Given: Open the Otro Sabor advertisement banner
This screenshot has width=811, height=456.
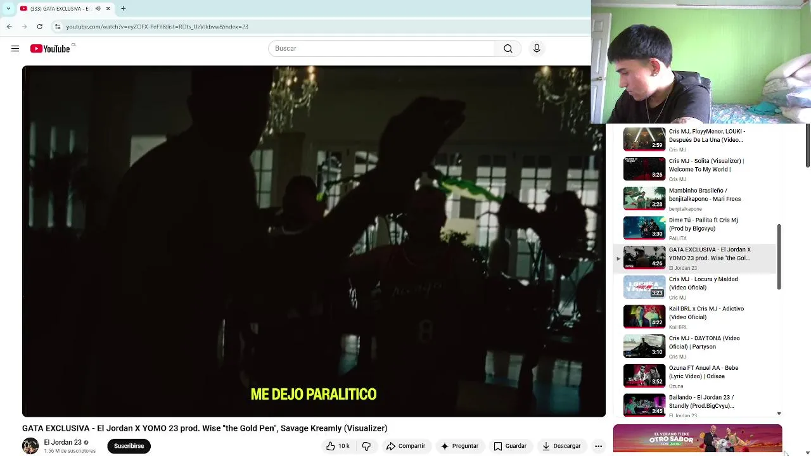Looking at the screenshot, I should click(x=698, y=440).
